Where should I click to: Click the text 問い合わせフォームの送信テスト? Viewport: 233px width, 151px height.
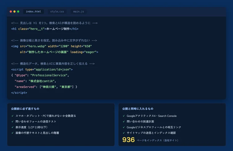click(x=36, y=122)
